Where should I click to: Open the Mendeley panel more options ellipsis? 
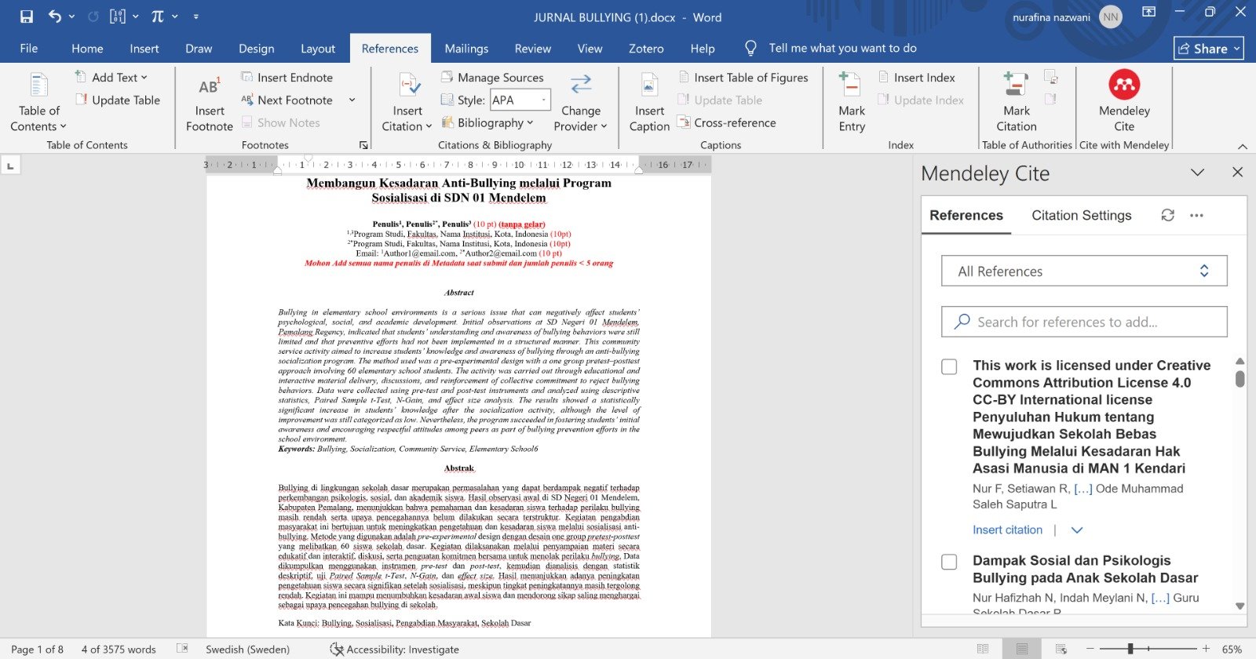pos(1196,215)
